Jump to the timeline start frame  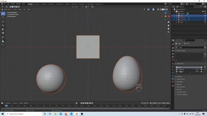coord(81,103)
